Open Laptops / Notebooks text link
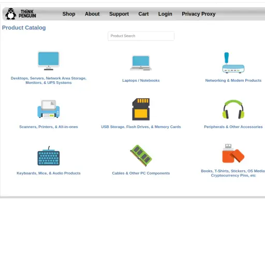265x265 pixels. click(141, 80)
